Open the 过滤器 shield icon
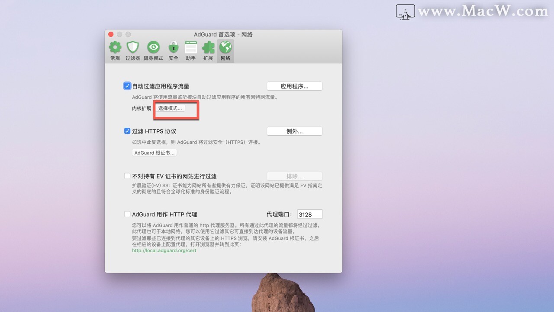Image resolution: width=554 pixels, height=312 pixels. pyautogui.click(x=132, y=47)
